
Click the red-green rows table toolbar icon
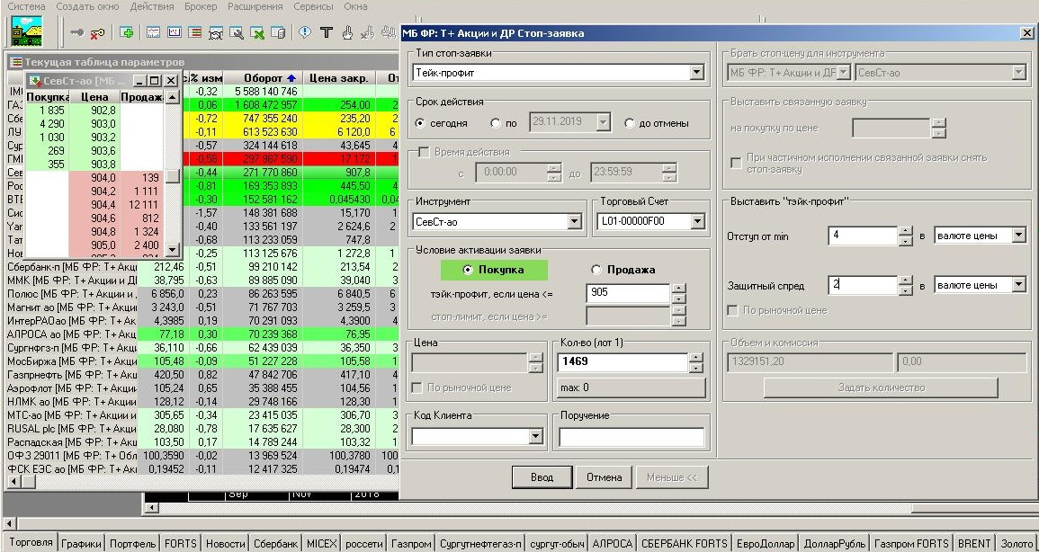pos(195,32)
